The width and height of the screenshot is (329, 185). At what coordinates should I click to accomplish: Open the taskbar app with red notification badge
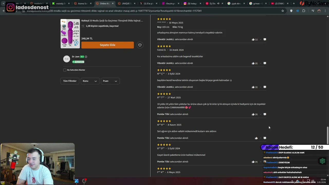point(84,181)
